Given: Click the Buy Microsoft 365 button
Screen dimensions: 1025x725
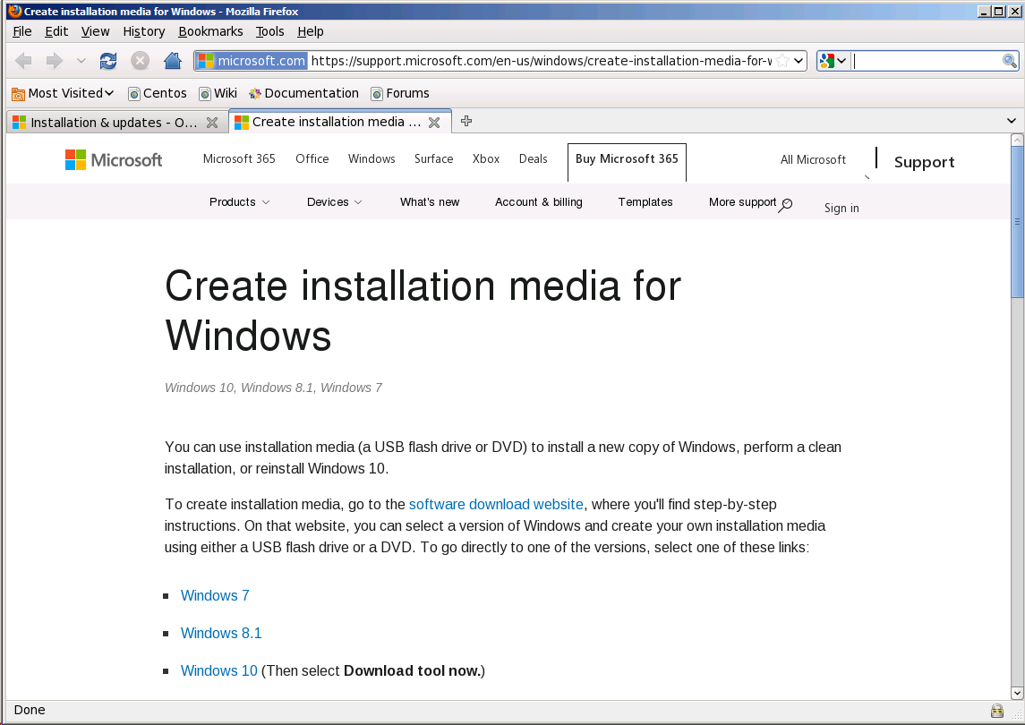Looking at the screenshot, I should coord(627,159).
